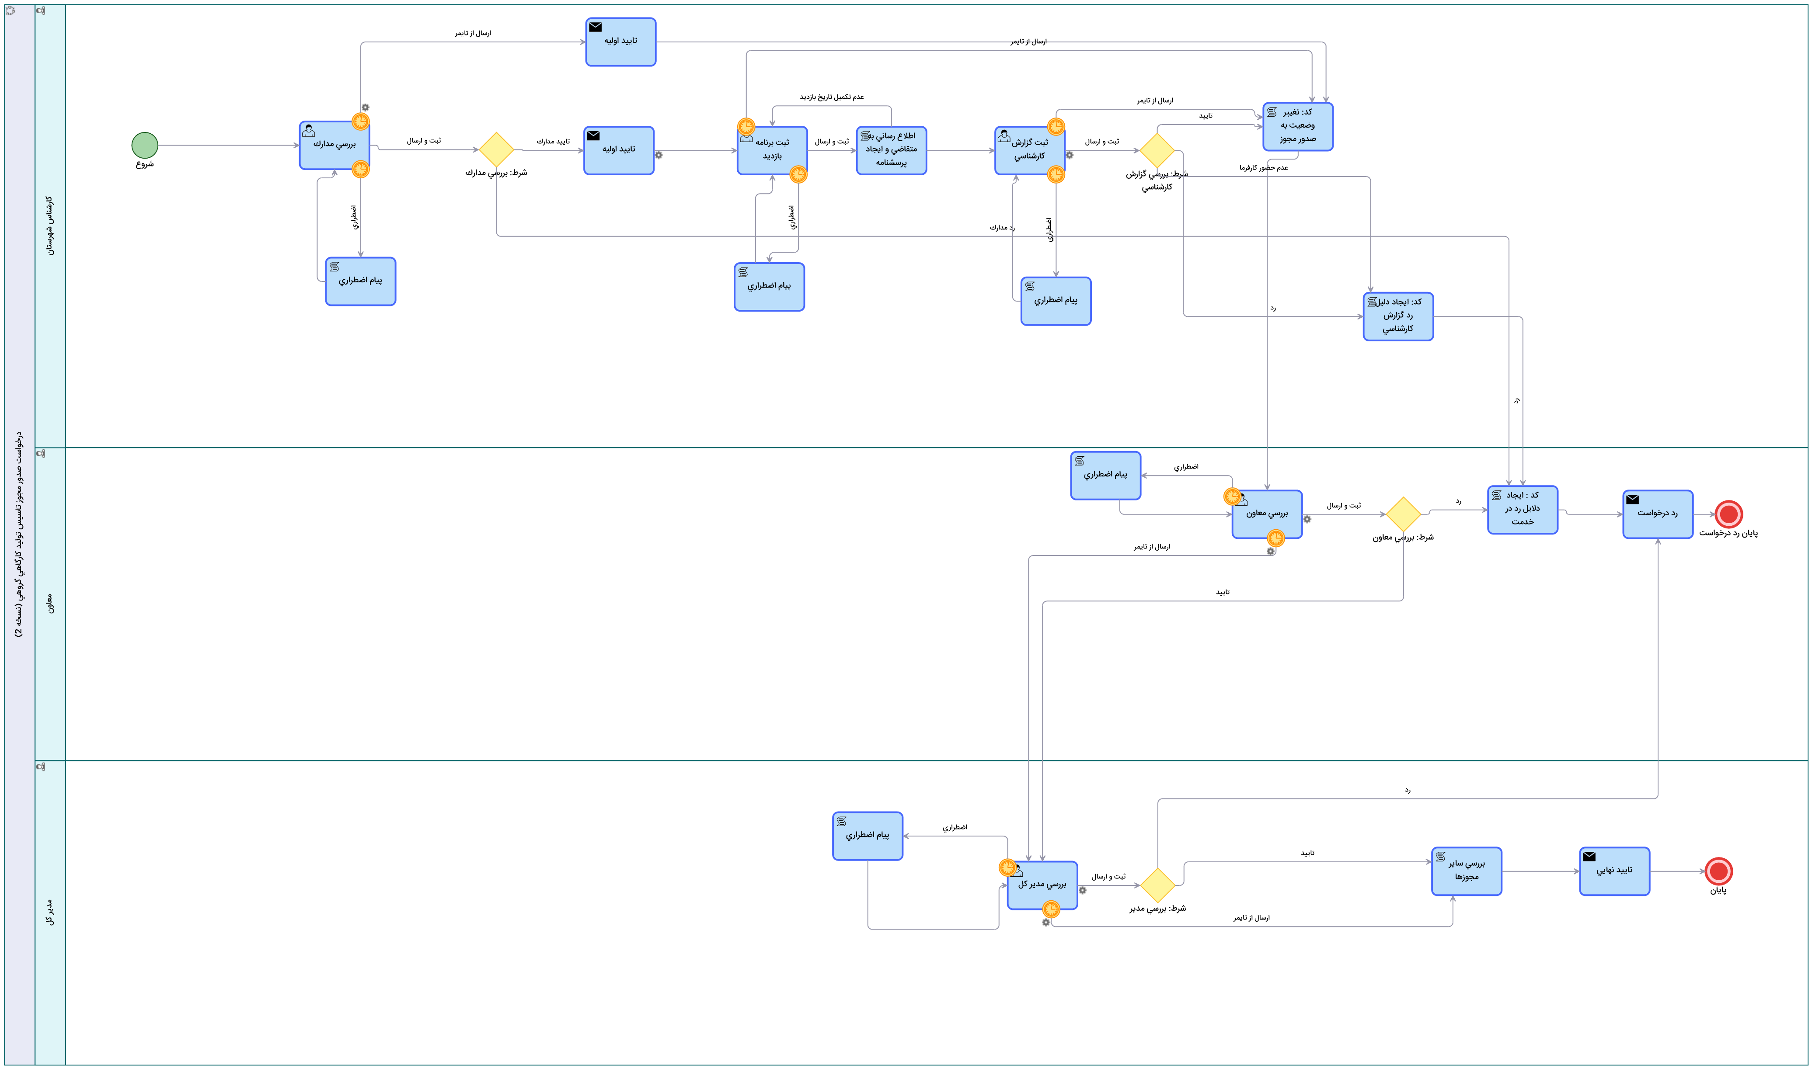Click the envelope icon on رد درخواست task
The width and height of the screenshot is (1812, 1069).
point(1633,500)
